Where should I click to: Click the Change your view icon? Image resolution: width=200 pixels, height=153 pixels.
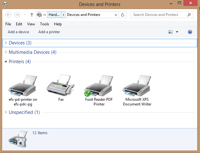tap(170, 32)
